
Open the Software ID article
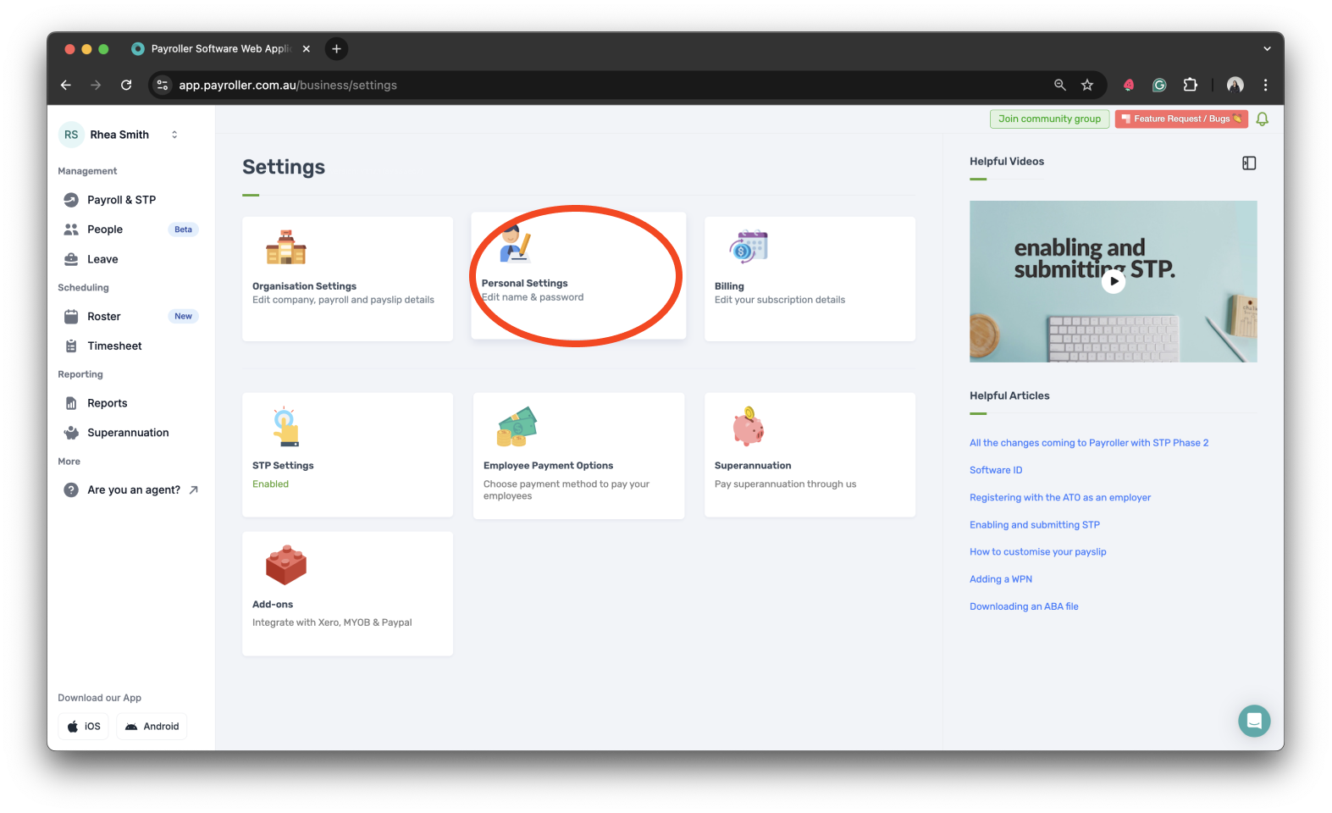(996, 470)
